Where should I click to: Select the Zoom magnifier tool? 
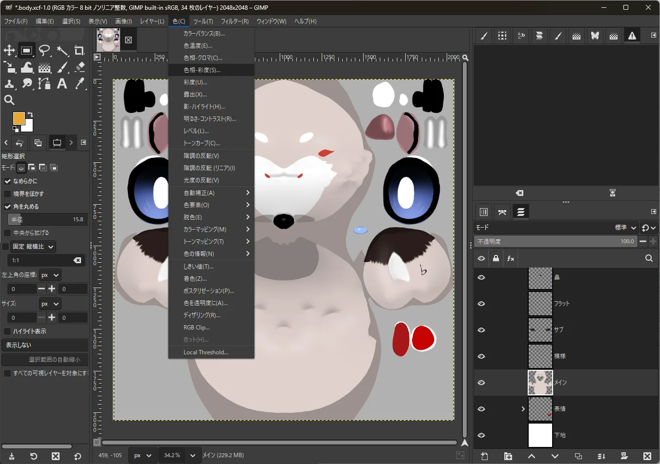click(x=9, y=100)
